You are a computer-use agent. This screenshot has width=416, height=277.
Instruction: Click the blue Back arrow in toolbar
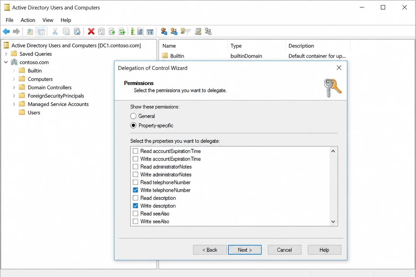coord(6,32)
